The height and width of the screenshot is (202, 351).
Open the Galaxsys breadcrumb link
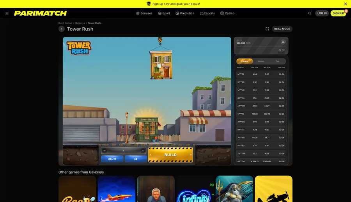tap(80, 23)
